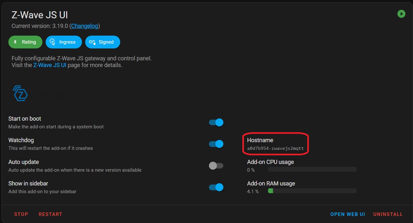Turn off the Watchdog switch
This screenshot has height=223, width=413.
[216, 144]
